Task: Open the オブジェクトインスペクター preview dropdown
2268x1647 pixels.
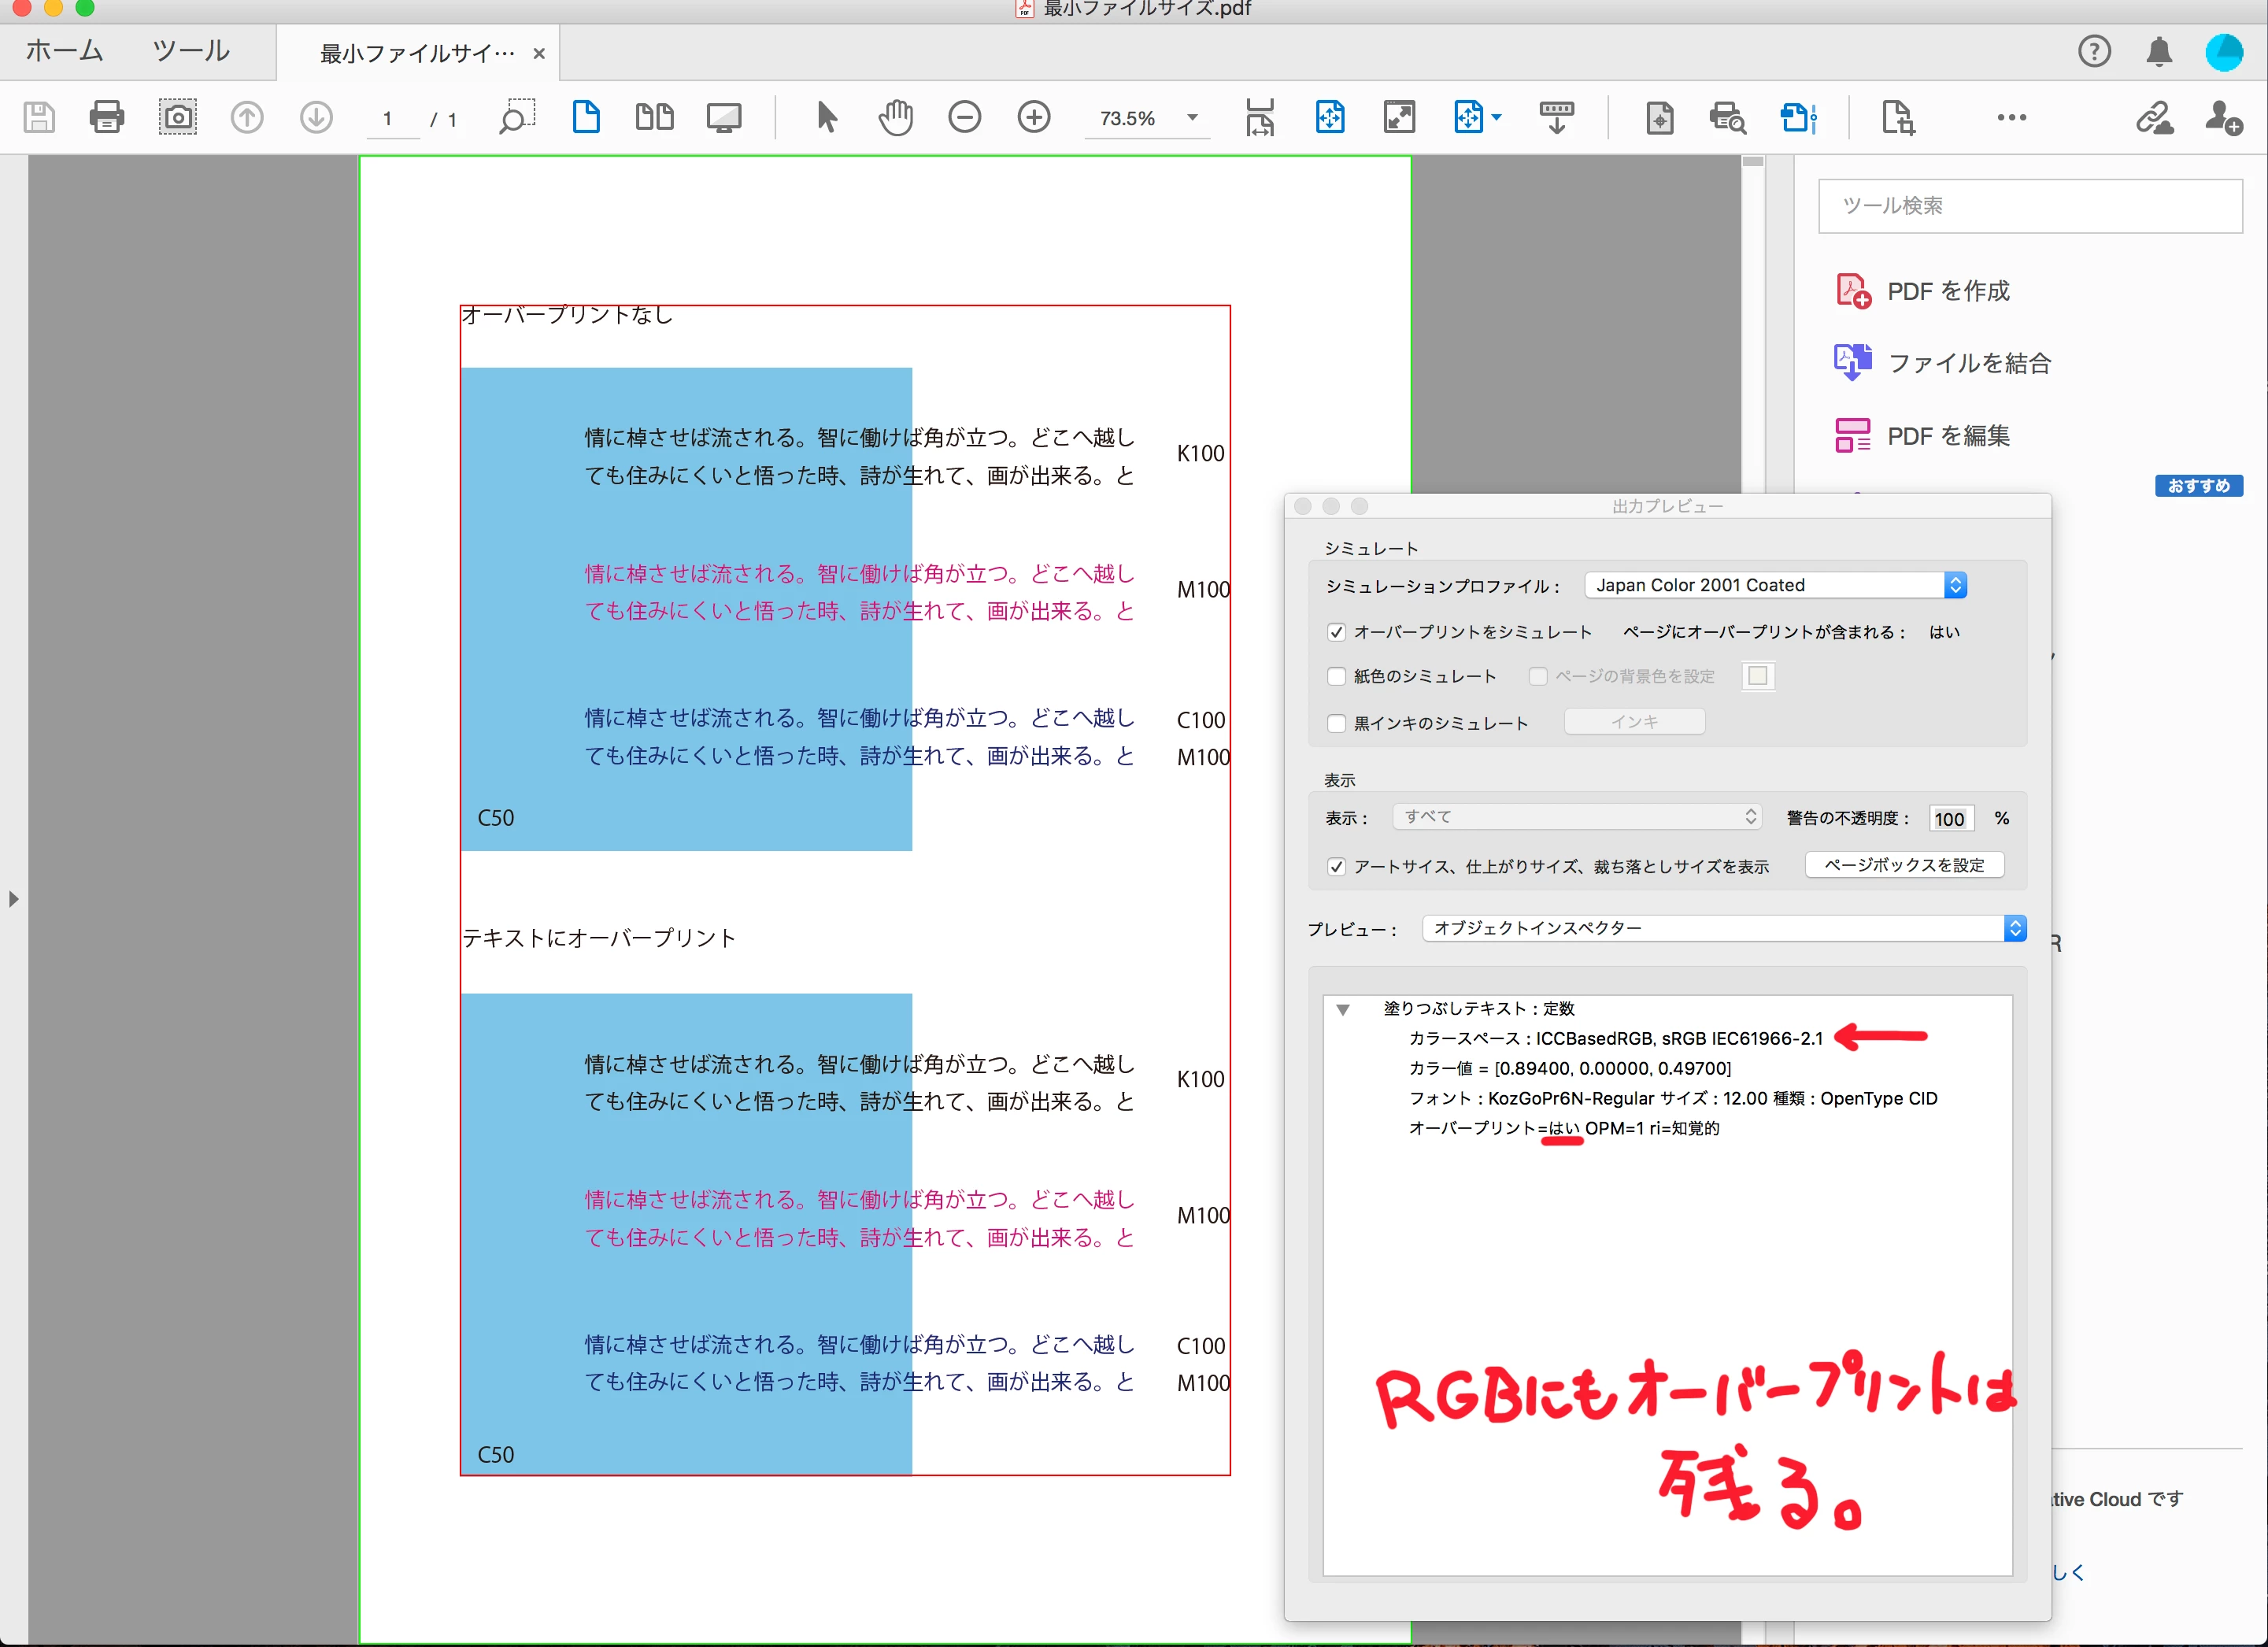Action: coord(1724,928)
